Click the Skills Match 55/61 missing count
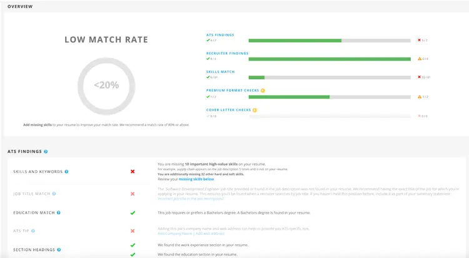 pos(426,77)
